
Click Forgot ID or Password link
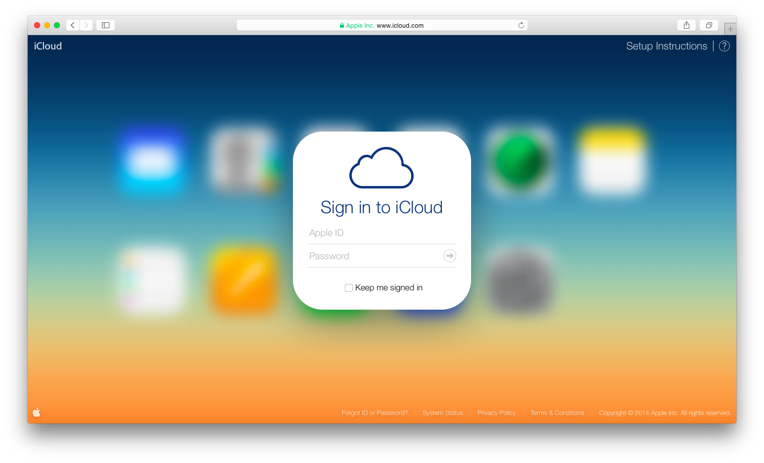375,413
